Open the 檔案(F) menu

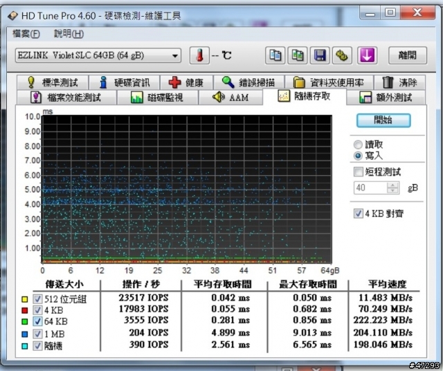(26, 34)
